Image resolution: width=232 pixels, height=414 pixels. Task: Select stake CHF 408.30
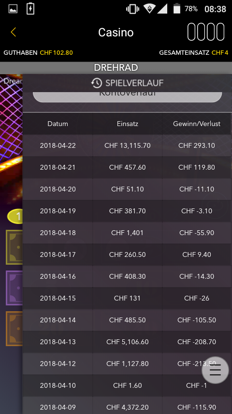pyautogui.click(x=128, y=276)
